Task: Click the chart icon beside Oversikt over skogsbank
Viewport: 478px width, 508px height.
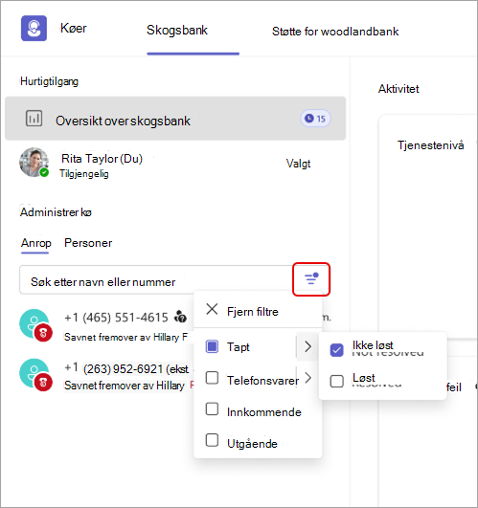Action: (34, 119)
